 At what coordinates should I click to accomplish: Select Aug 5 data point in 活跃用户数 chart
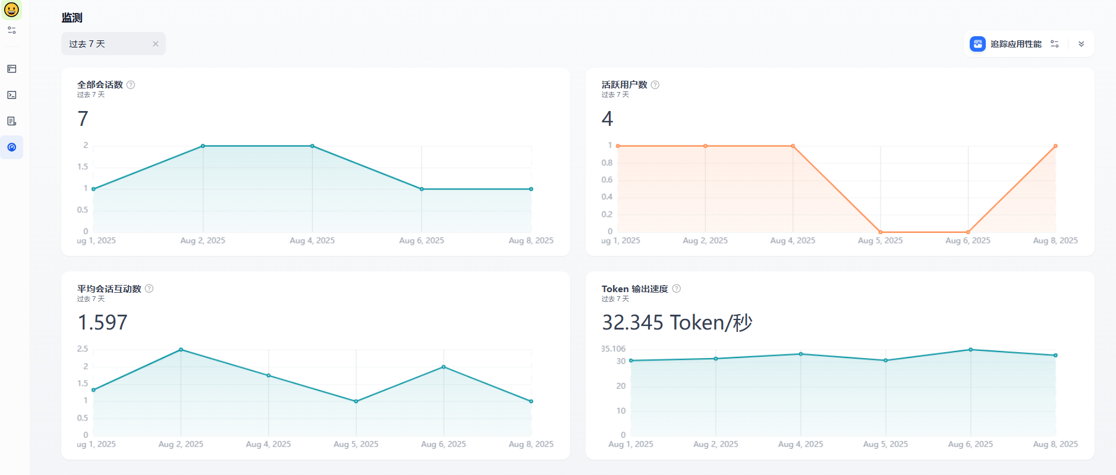pos(881,232)
